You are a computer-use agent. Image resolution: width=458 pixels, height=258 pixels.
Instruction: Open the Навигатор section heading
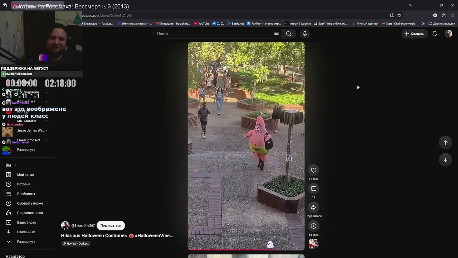[15, 256]
